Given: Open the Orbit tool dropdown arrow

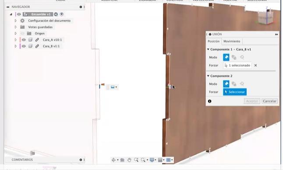Looking at the screenshot, I should click(118, 160).
